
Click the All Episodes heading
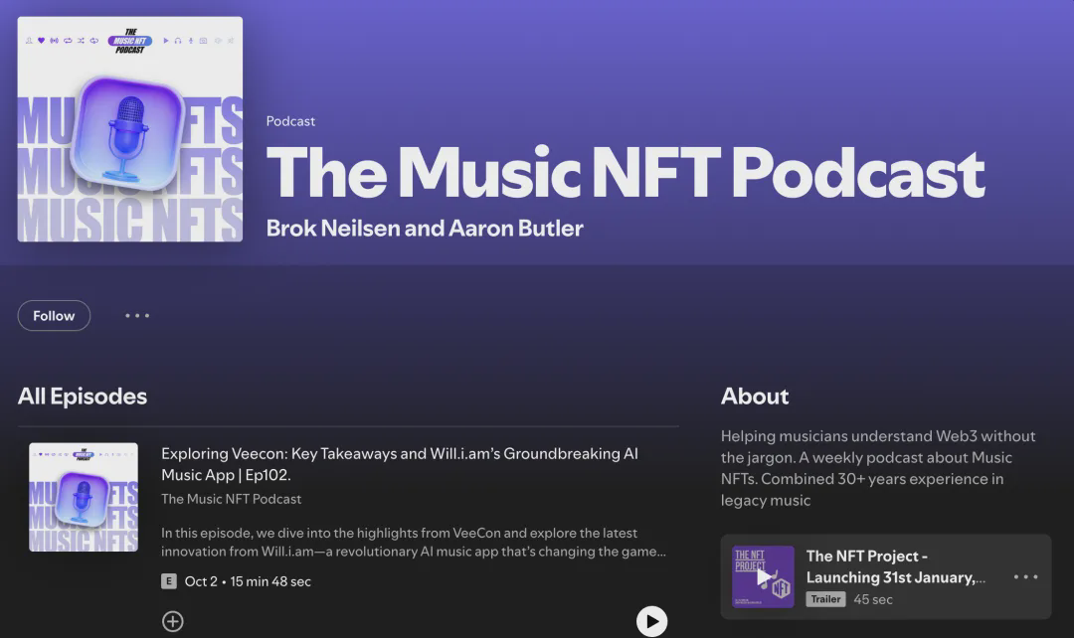pyautogui.click(x=83, y=397)
